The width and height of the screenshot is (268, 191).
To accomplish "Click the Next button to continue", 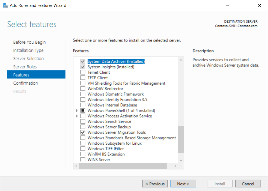I will pyautogui.click(x=183, y=183).
